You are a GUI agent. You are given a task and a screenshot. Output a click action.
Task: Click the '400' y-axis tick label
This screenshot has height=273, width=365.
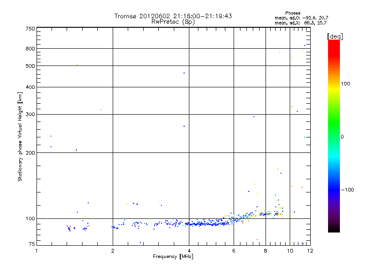pyautogui.click(x=31, y=87)
